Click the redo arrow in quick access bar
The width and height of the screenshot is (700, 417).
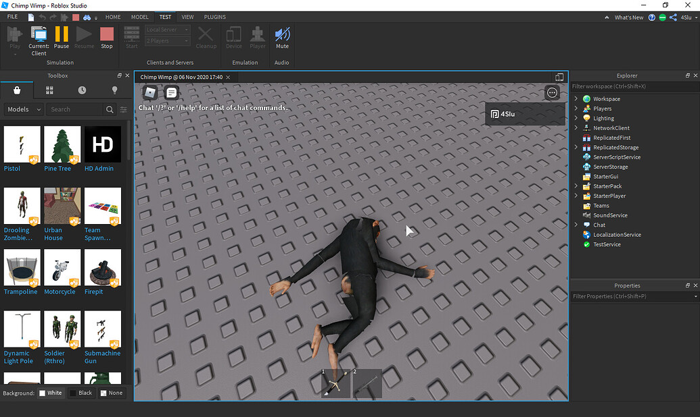53,18
